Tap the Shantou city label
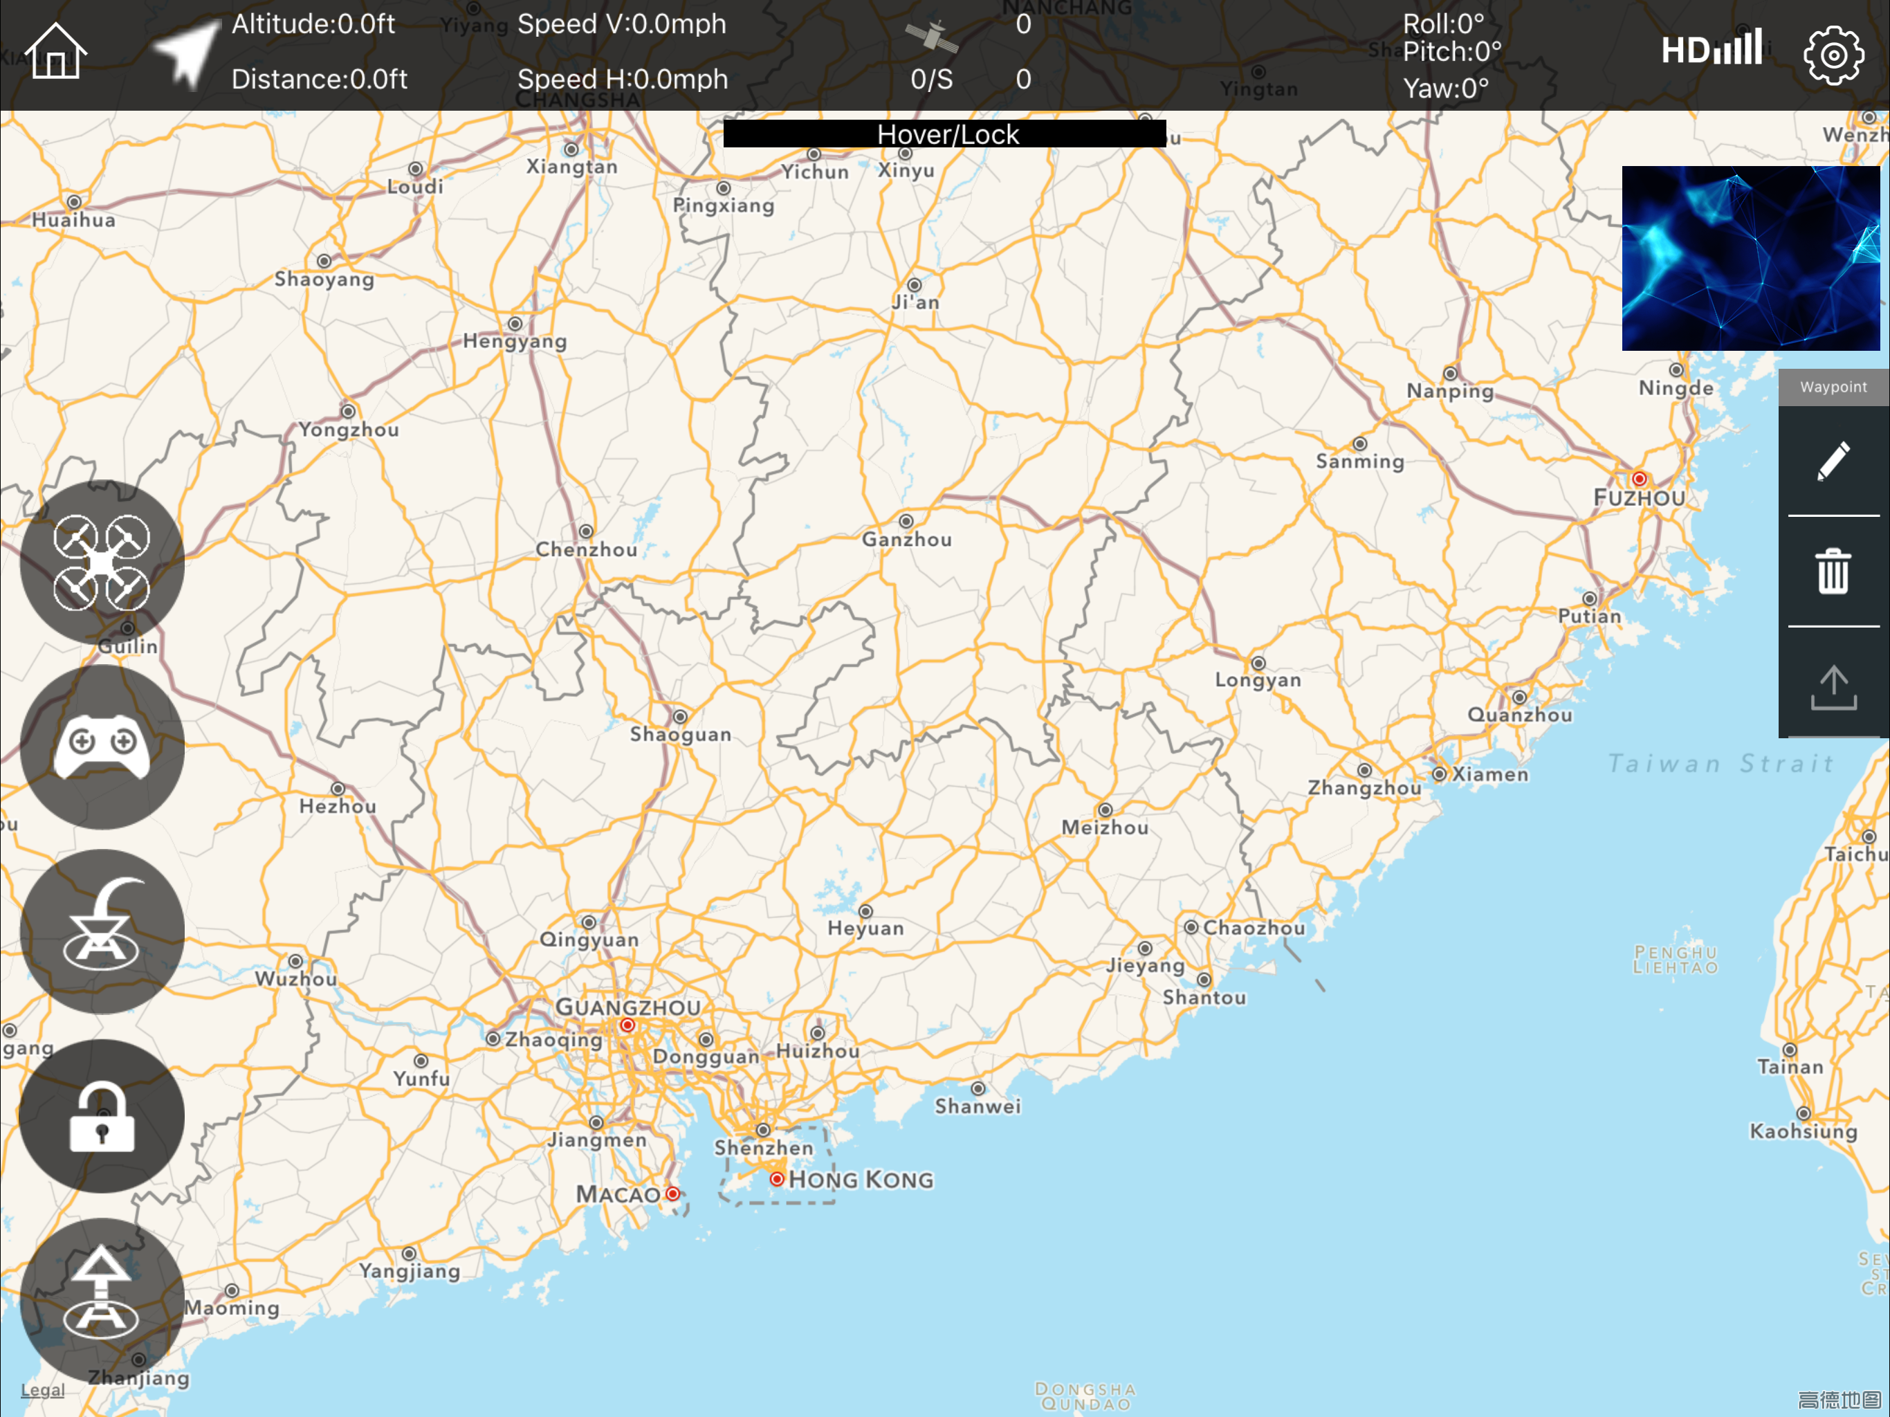 coord(1204,998)
